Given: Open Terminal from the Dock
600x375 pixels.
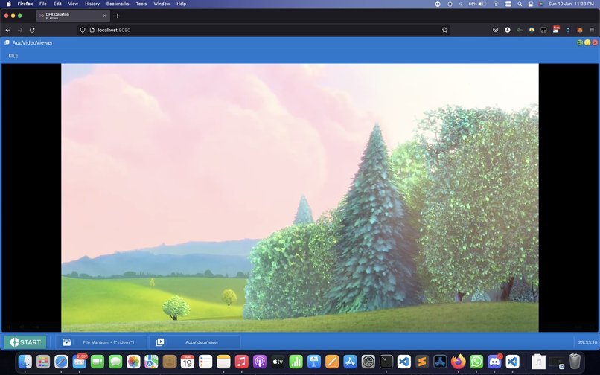Looking at the screenshot, I should pos(386,361).
